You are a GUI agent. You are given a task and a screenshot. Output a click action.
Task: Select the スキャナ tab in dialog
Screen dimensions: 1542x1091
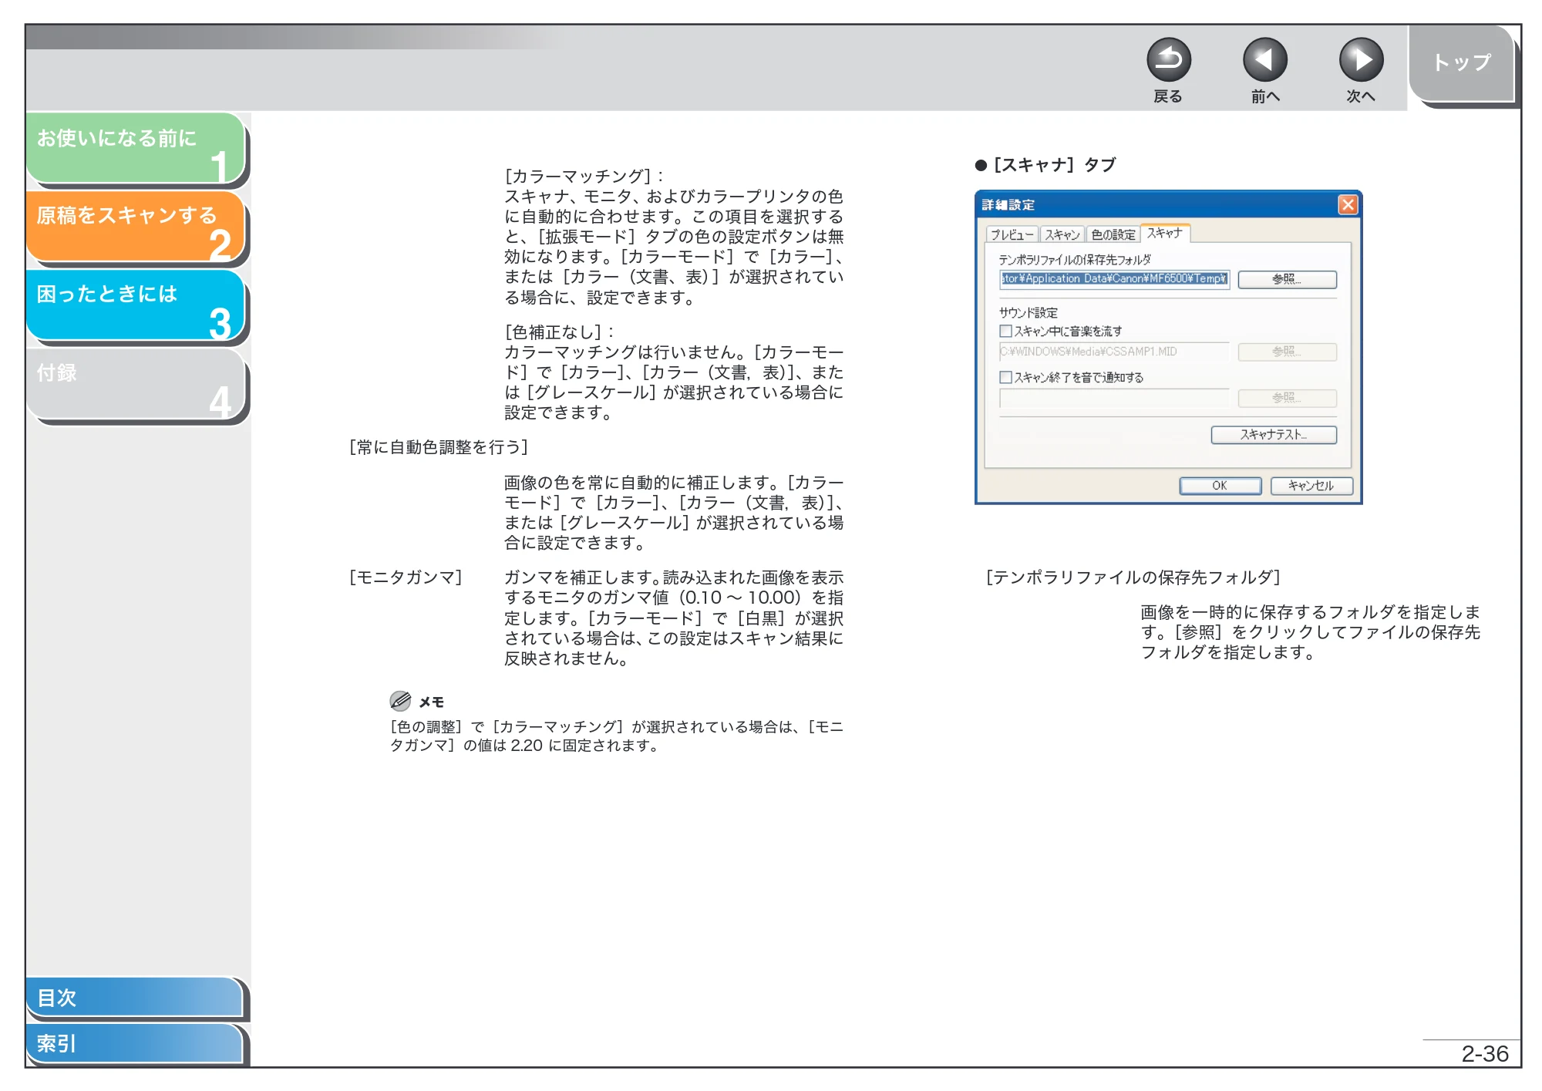coord(1165,233)
